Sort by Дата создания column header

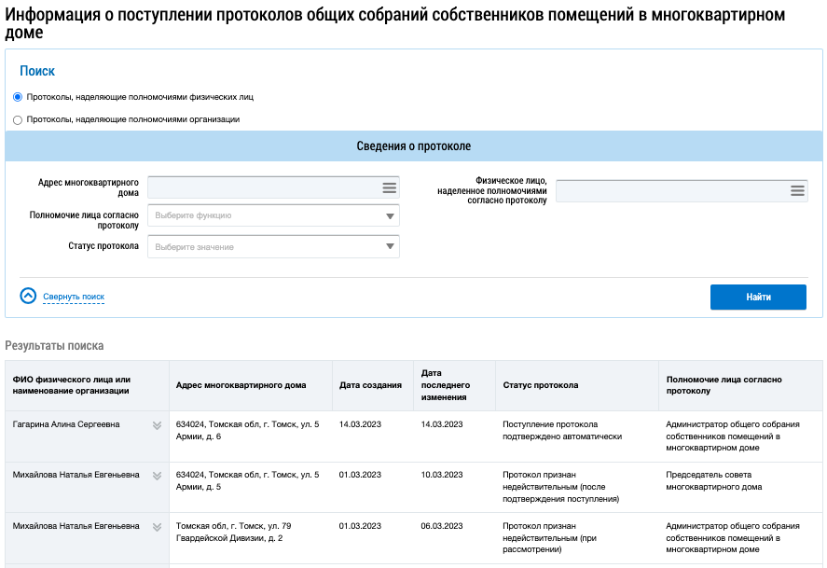[x=370, y=385]
